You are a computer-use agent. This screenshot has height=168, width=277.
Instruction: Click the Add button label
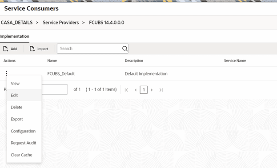[x=14, y=49]
